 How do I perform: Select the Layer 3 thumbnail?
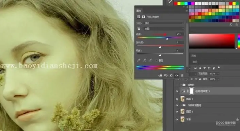182,99
